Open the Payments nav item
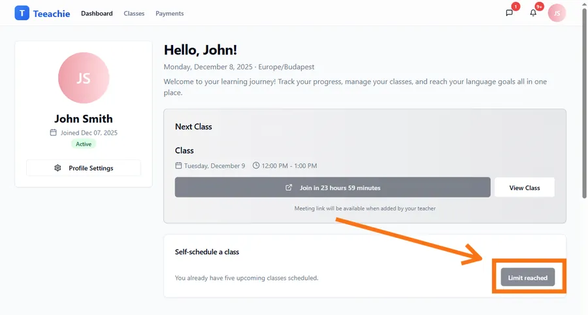The width and height of the screenshot is (588, 315). [169, 13]
